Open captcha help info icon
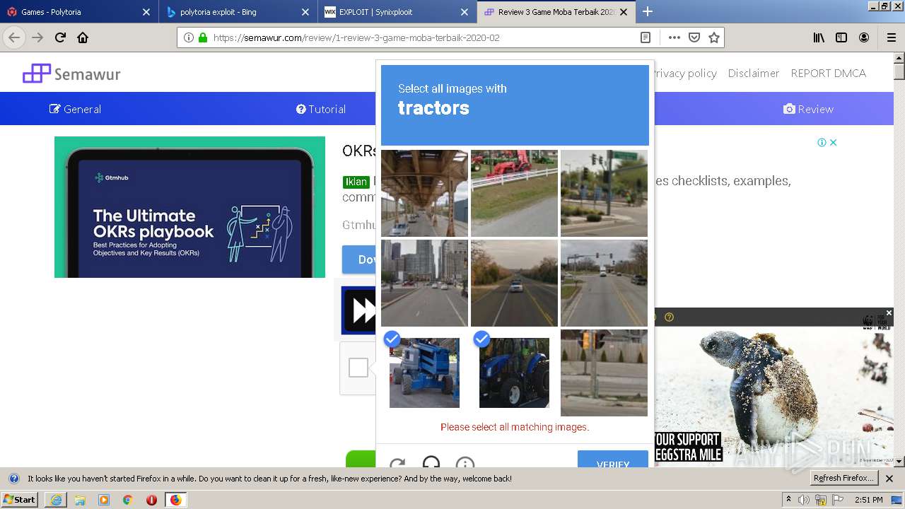The width and height of the screenshot is (905, 509). [x=465, y=464]
